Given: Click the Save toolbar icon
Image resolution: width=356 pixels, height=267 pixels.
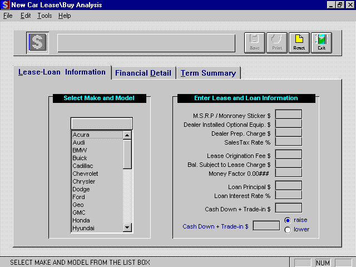Looking at the screenshot, I should [255, 42].
